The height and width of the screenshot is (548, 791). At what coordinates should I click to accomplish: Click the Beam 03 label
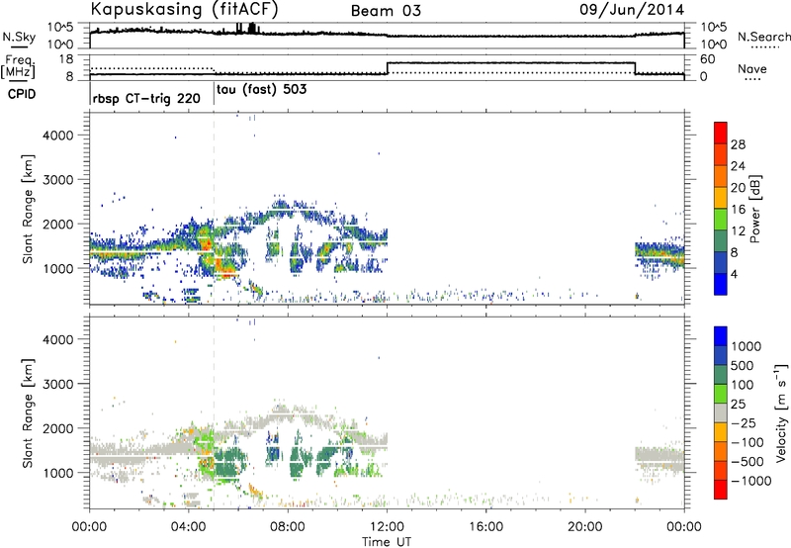tap(386, 11)
